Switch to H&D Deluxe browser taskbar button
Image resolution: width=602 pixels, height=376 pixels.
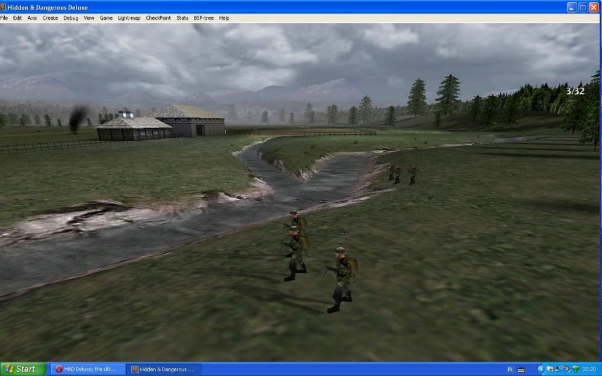coord(87,369)
